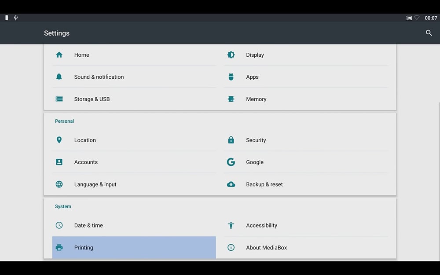The width and height of the screenshot is (440, 275).
Task: Select the Location label
Action: click(85, 140)
